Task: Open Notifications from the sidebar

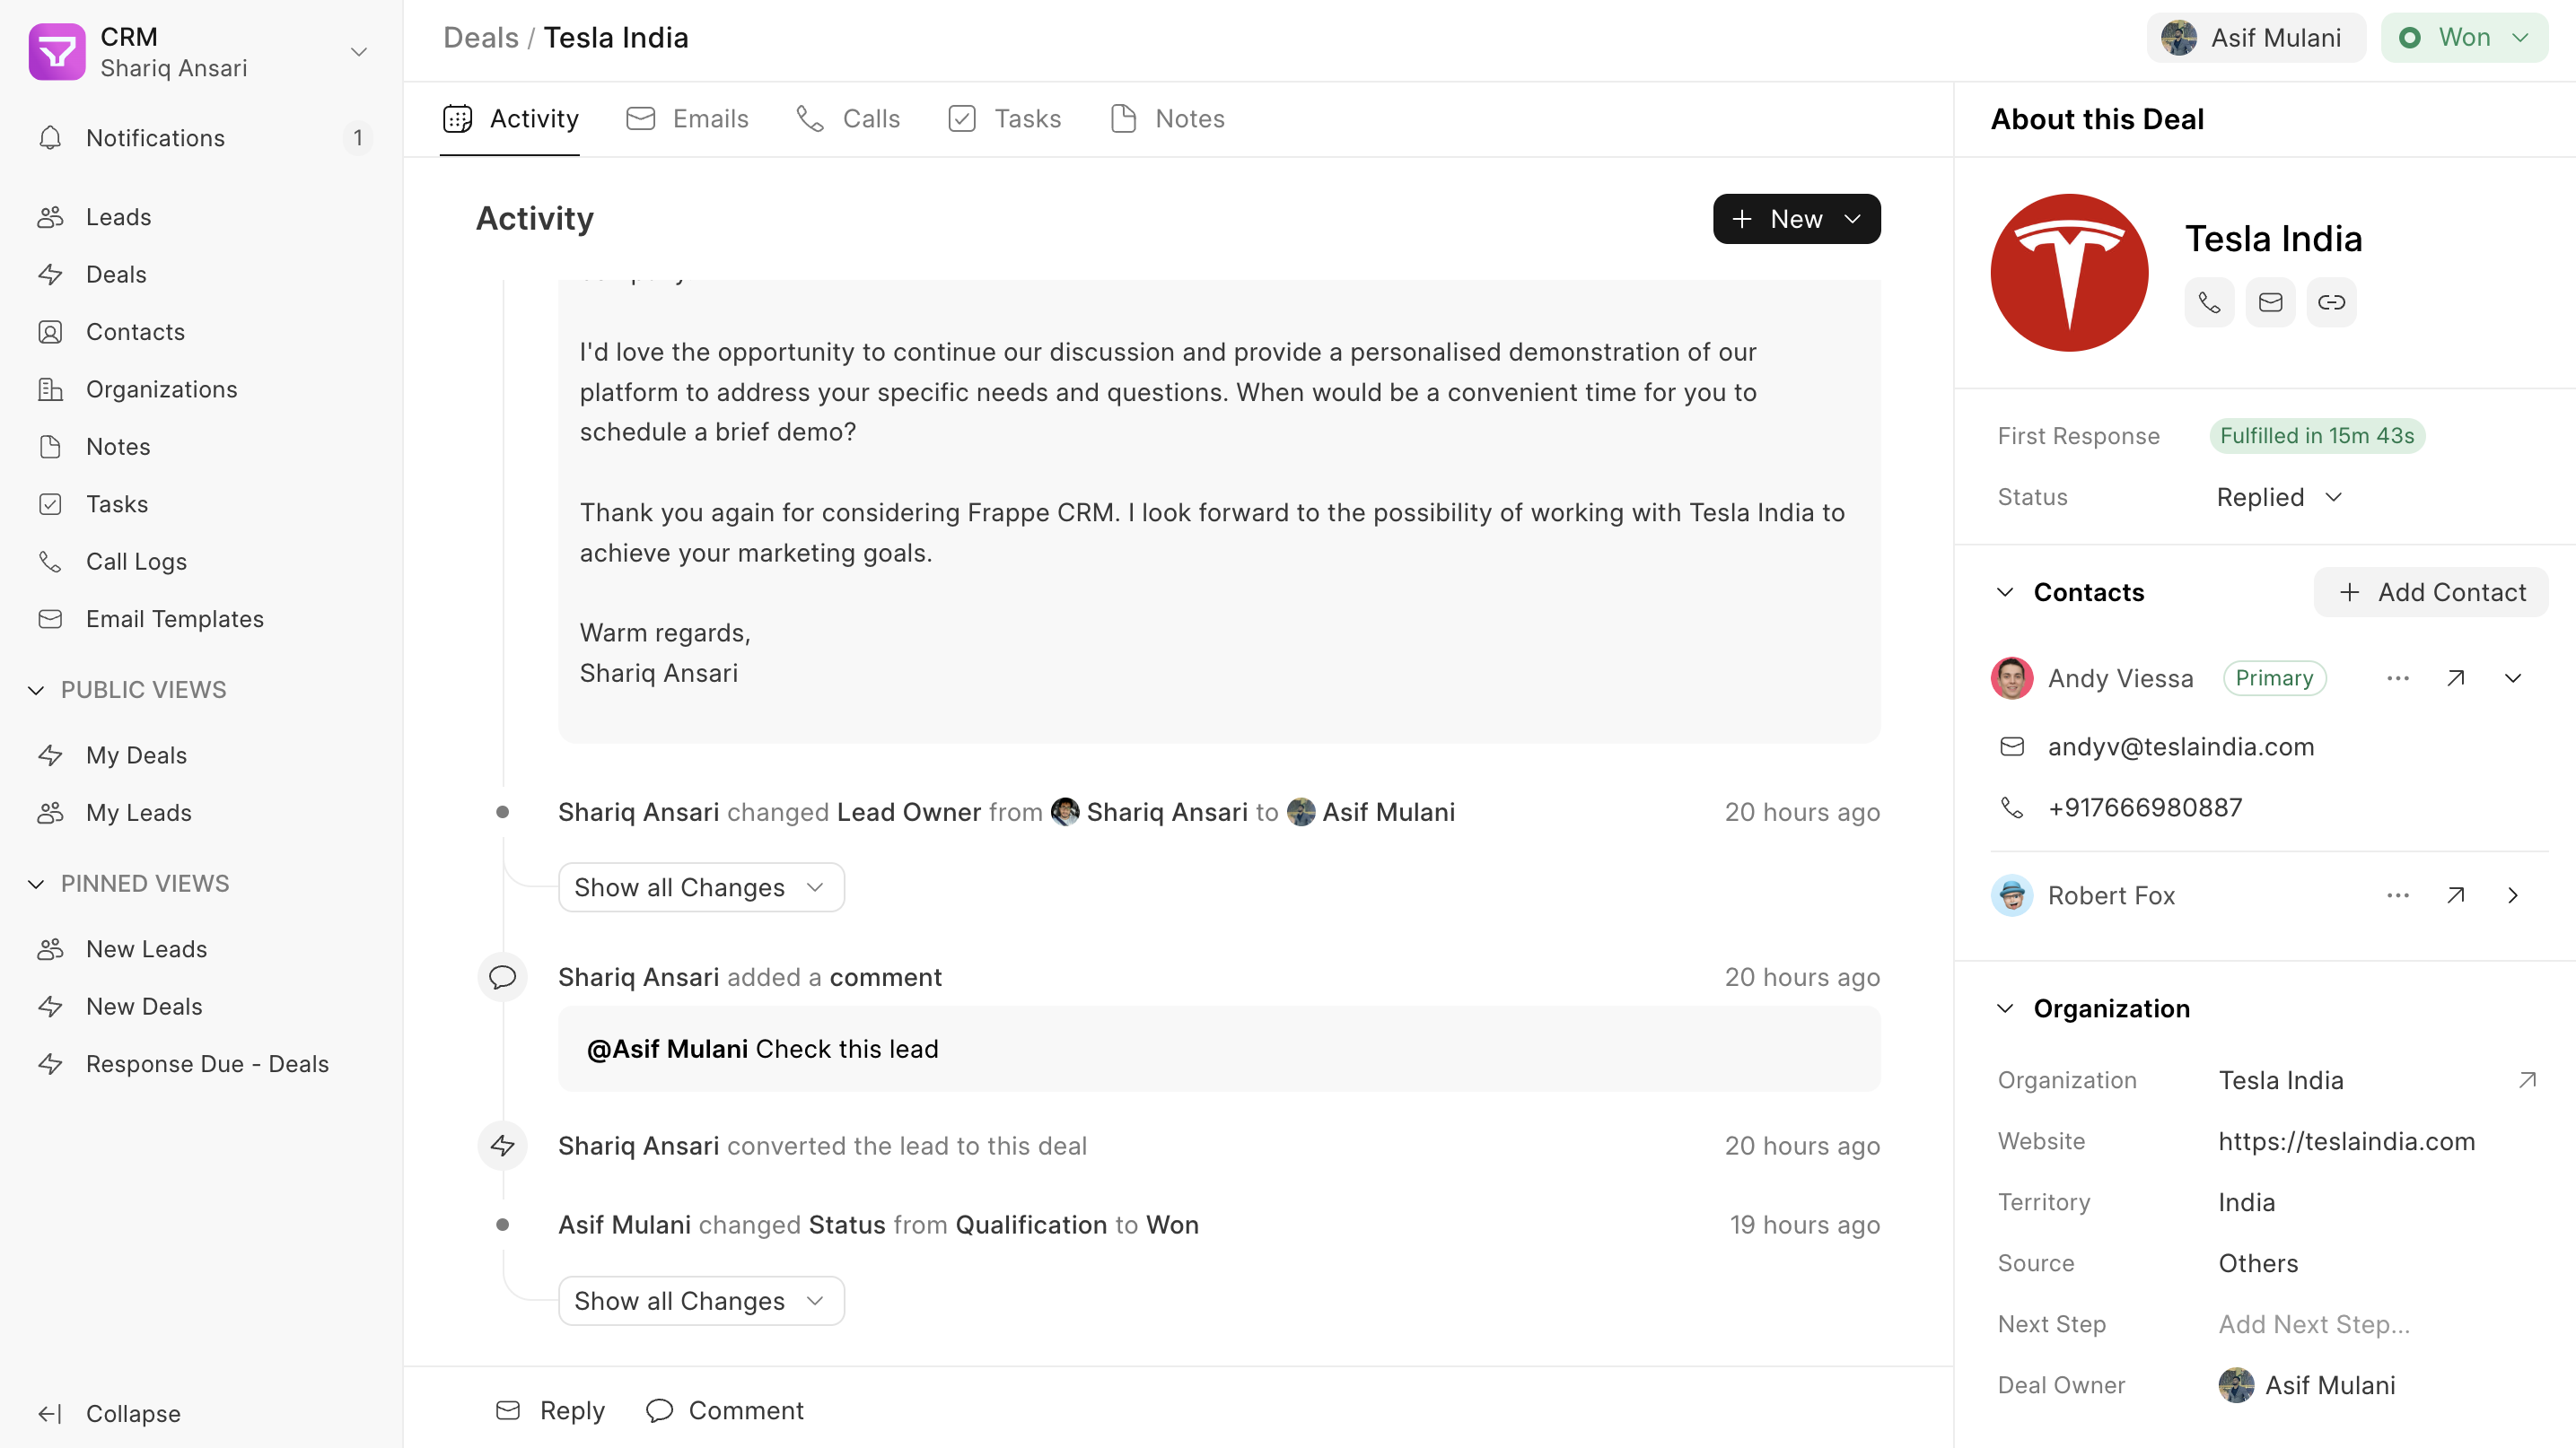Action: 155,138
